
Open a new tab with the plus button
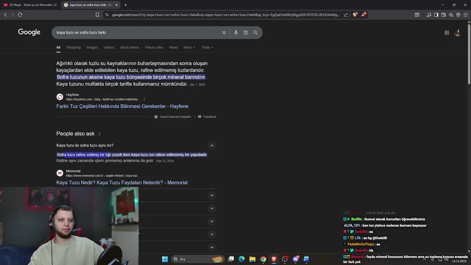[x=125, y=5]
